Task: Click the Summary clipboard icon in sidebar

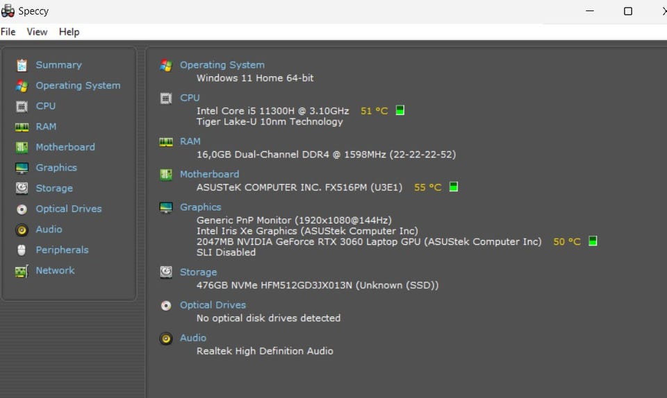Action: 22,65
